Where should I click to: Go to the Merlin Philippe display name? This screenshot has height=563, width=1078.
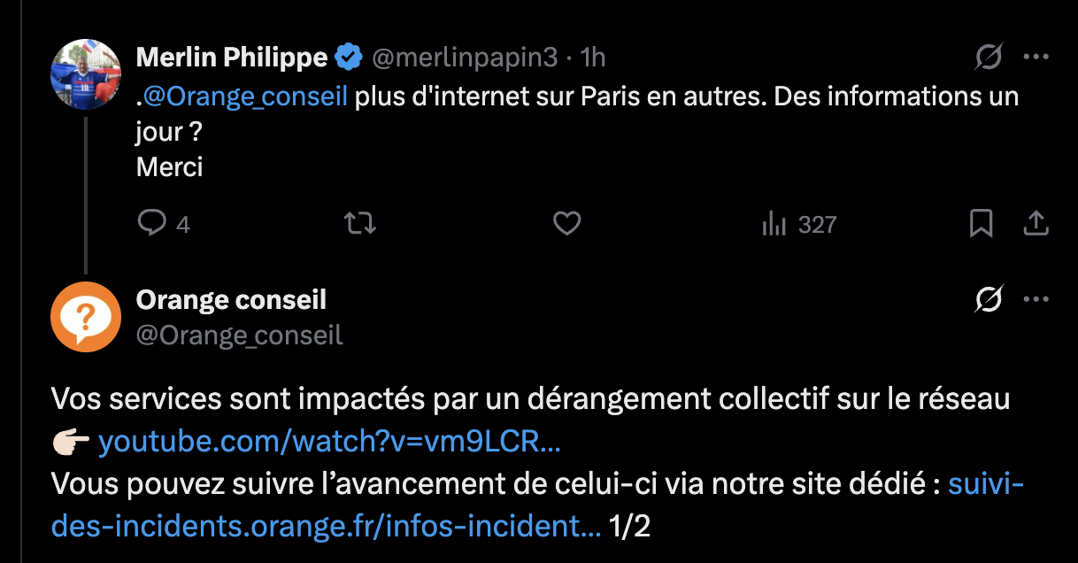pos(232,58)
